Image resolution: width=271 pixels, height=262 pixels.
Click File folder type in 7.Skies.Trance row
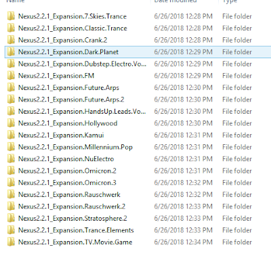coord(237,16)
